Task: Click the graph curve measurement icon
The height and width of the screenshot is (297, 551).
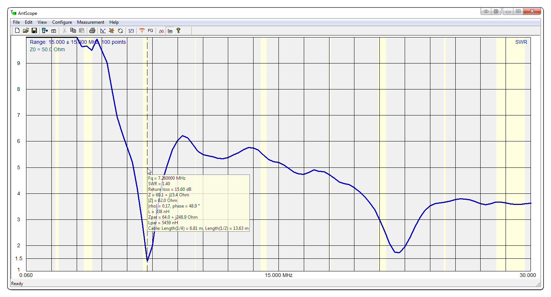Action: (103, 31)
